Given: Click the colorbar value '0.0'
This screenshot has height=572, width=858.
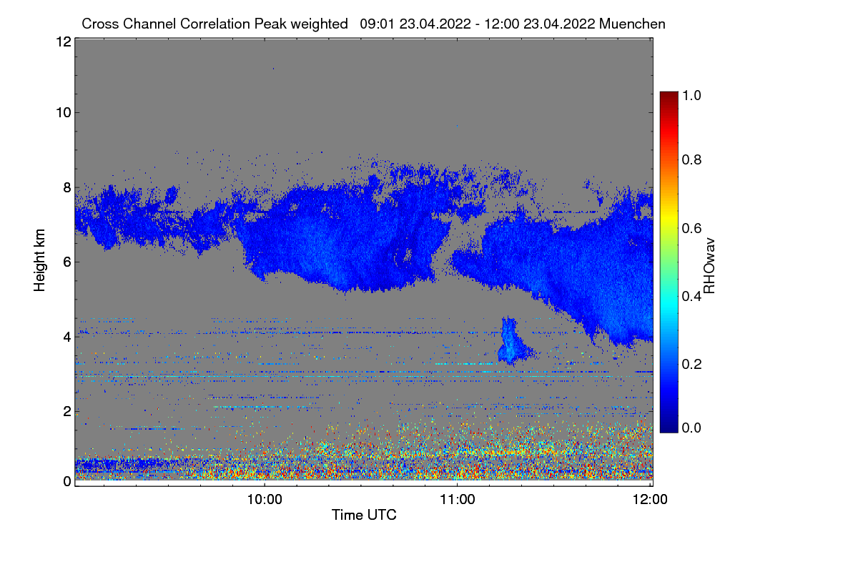Looking at the screenshot, I should coord(691,428).
